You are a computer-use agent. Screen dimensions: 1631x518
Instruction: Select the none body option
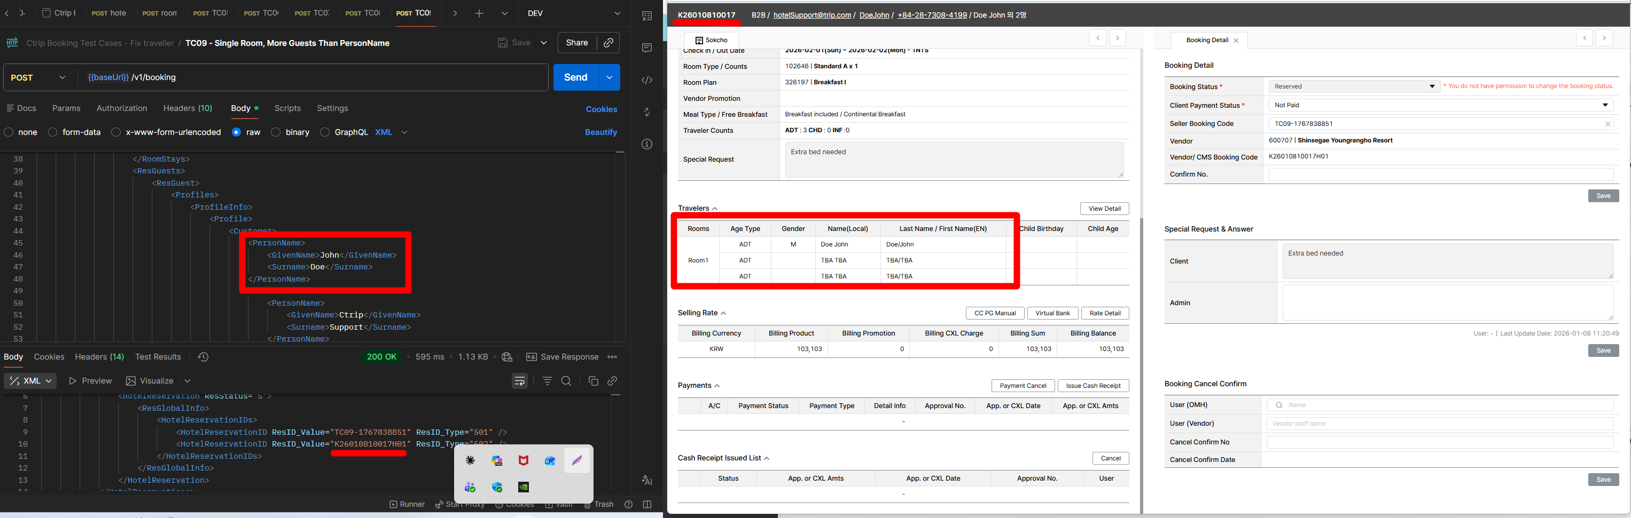pyautogui.click(x=9, y=132)
